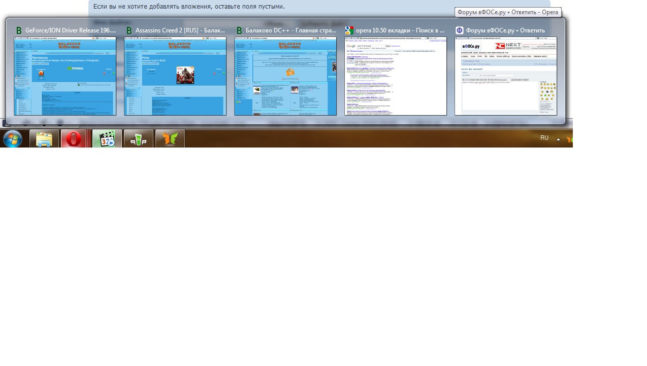Click the Opera browser taskbar icon
Image resolution: width=647 pixels, height=366 pixels.
pos(74,139)
